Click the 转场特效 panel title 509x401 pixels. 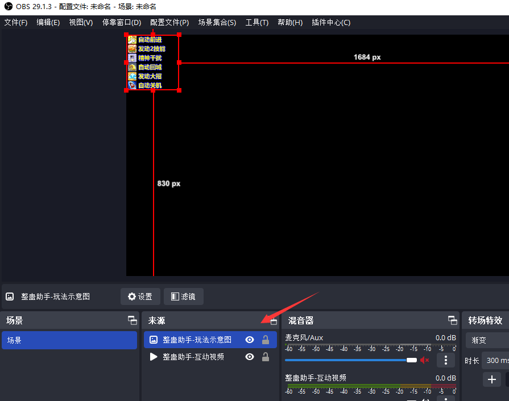click(485, 320)
